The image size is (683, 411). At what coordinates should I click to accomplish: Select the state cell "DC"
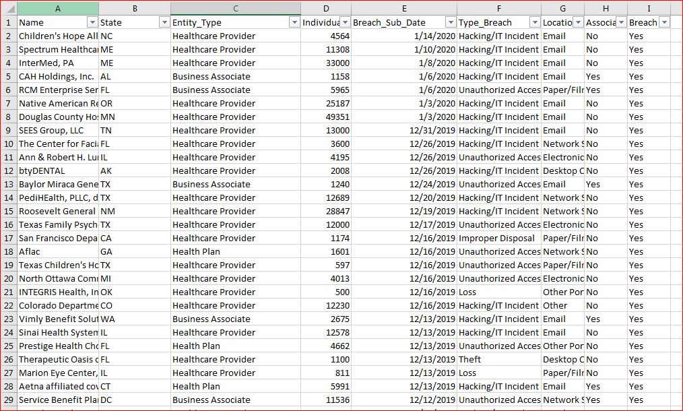(x=135, y=400)
